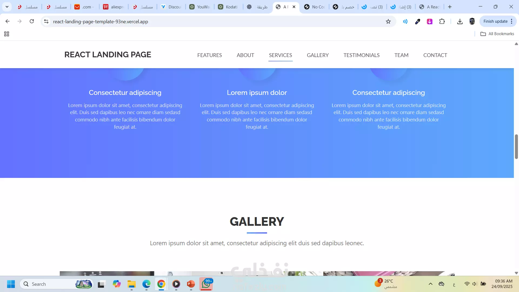Bookmark this page with the star icon
The width and height of the screenshot is (519, 292).
point(388,22)
